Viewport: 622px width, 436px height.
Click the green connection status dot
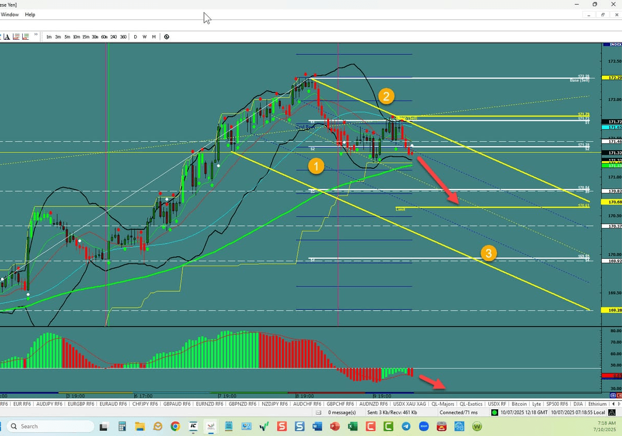point(495,412)
